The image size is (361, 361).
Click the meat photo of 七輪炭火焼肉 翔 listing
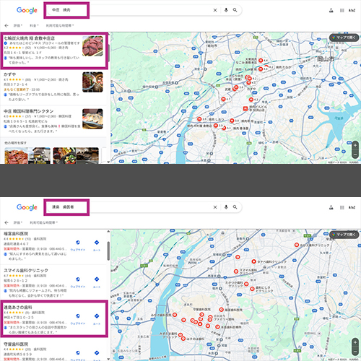point(92,46)
